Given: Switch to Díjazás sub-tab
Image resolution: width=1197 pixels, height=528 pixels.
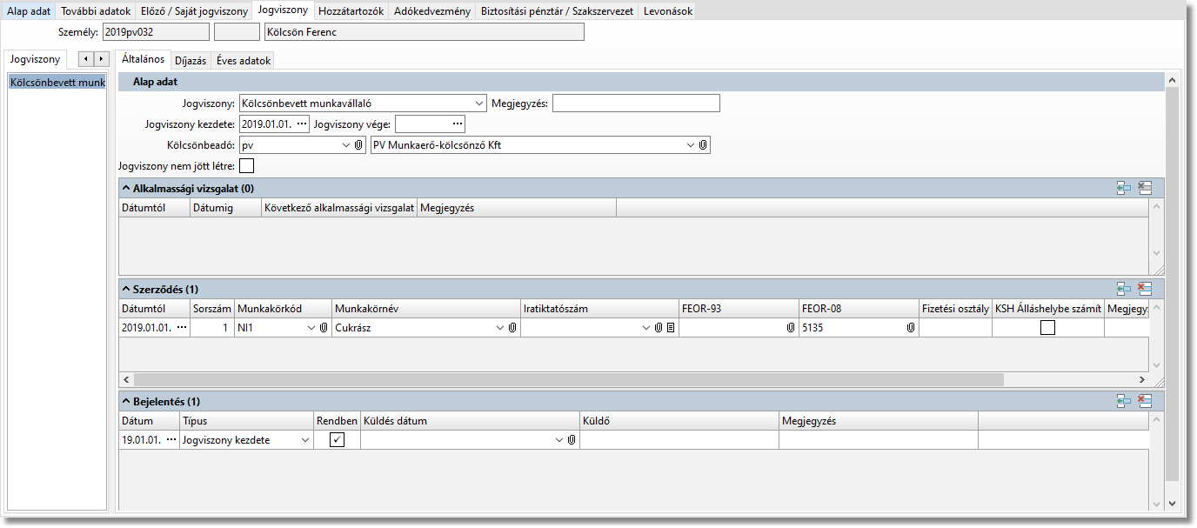Looking at the screenshot, I should click(191, 61).
